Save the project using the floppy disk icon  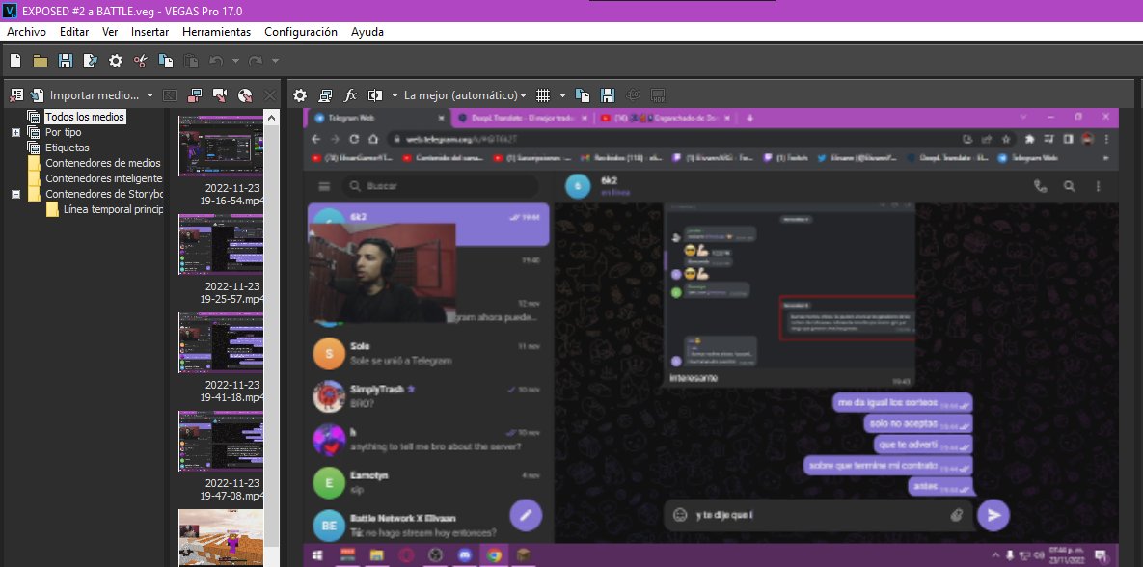[x=66, y=60]
